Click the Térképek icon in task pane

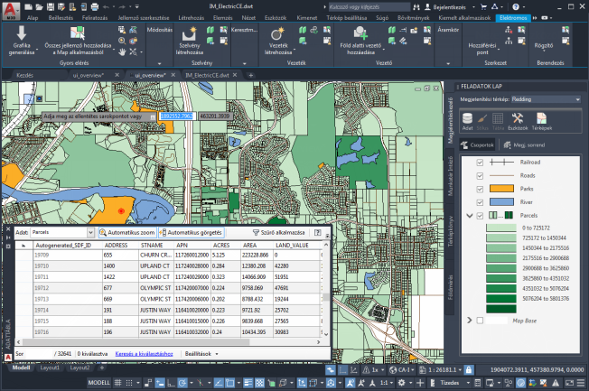coord(542,118)
